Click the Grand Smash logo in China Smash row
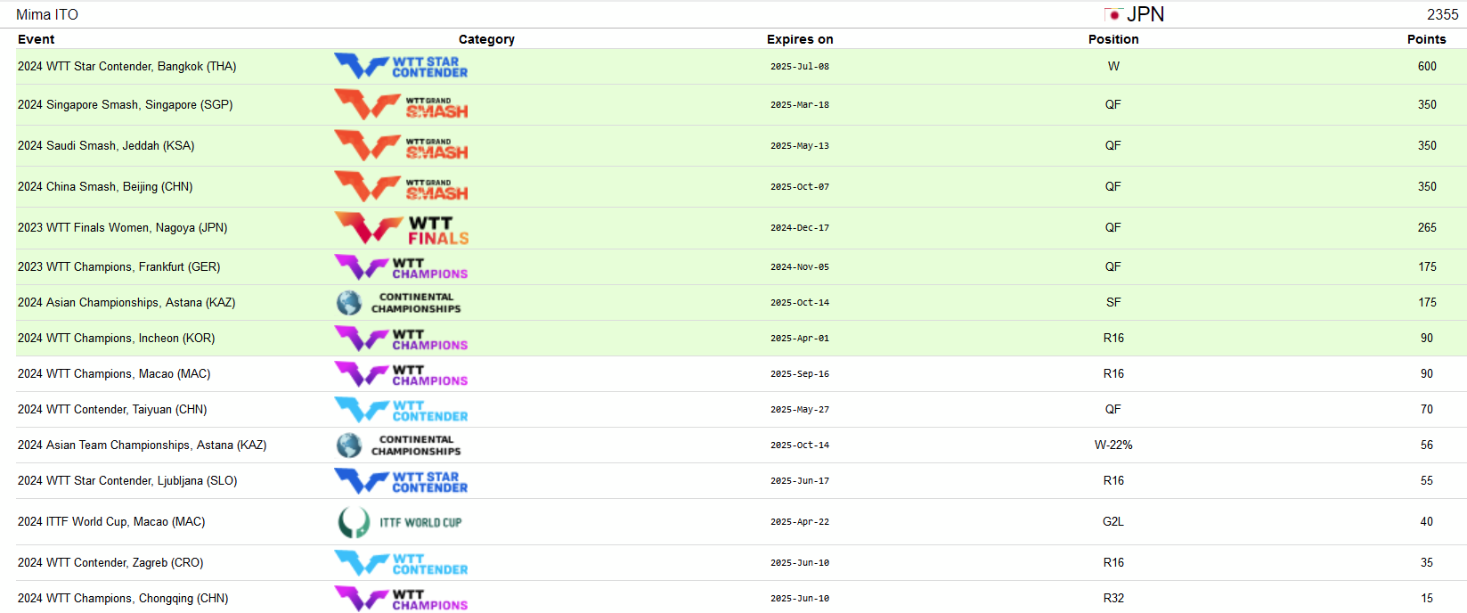This screenshot has width=1467, height=613. (401, 187)
